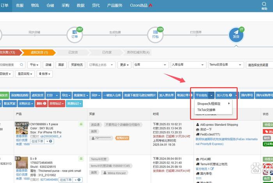The height and width of the screenshot is (183, 273).
Task: Open the 订单 step circle with badge 287
Action: point(74,35)
